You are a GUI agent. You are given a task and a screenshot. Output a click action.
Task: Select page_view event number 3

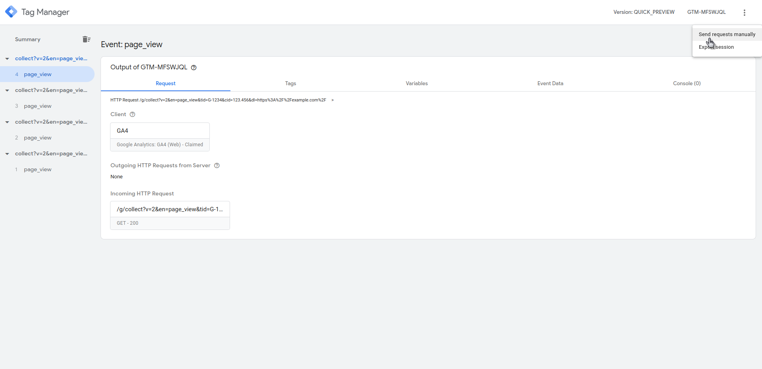[x=37, y=106]
